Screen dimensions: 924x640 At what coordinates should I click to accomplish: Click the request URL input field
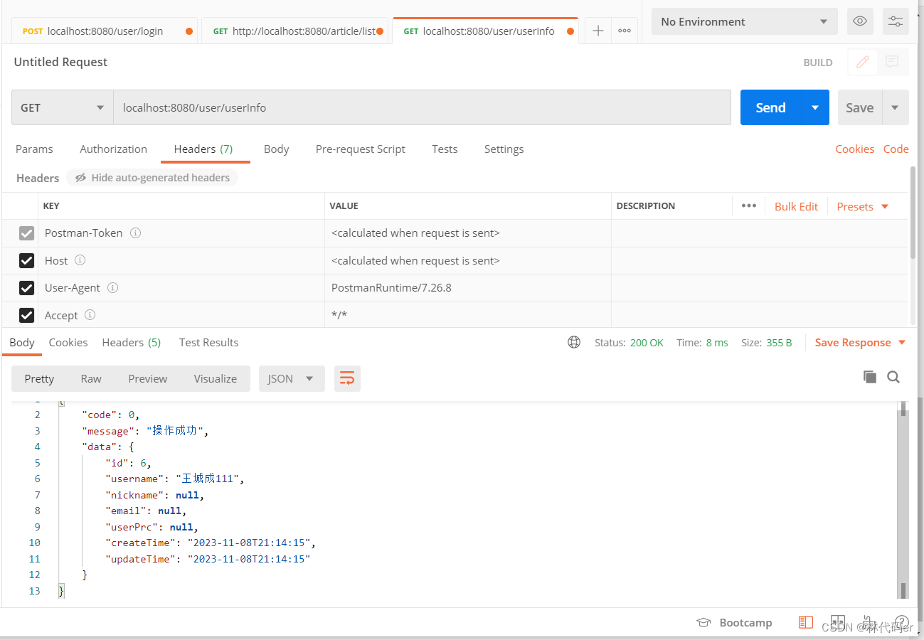(x=422, y=107)
